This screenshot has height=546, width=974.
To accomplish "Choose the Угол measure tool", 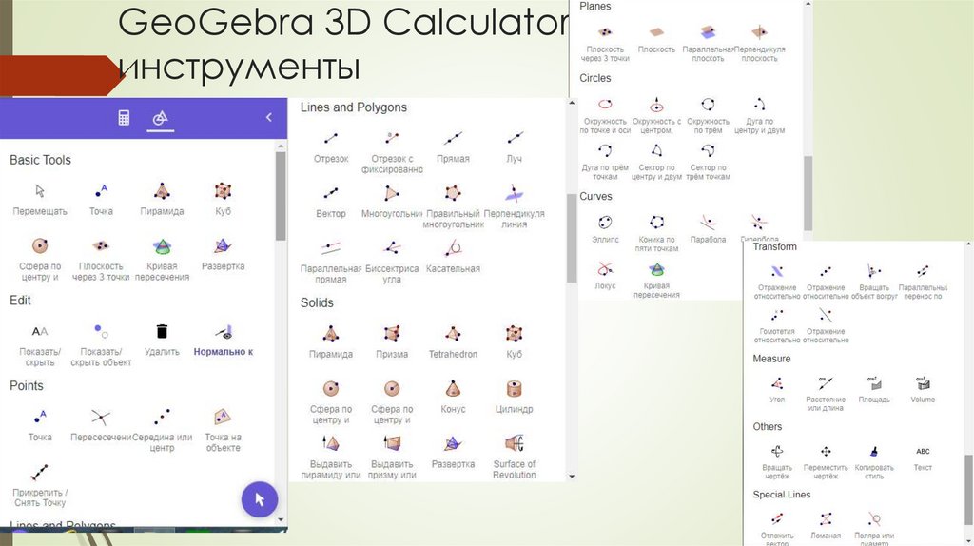I will click(x=776, y=389).
